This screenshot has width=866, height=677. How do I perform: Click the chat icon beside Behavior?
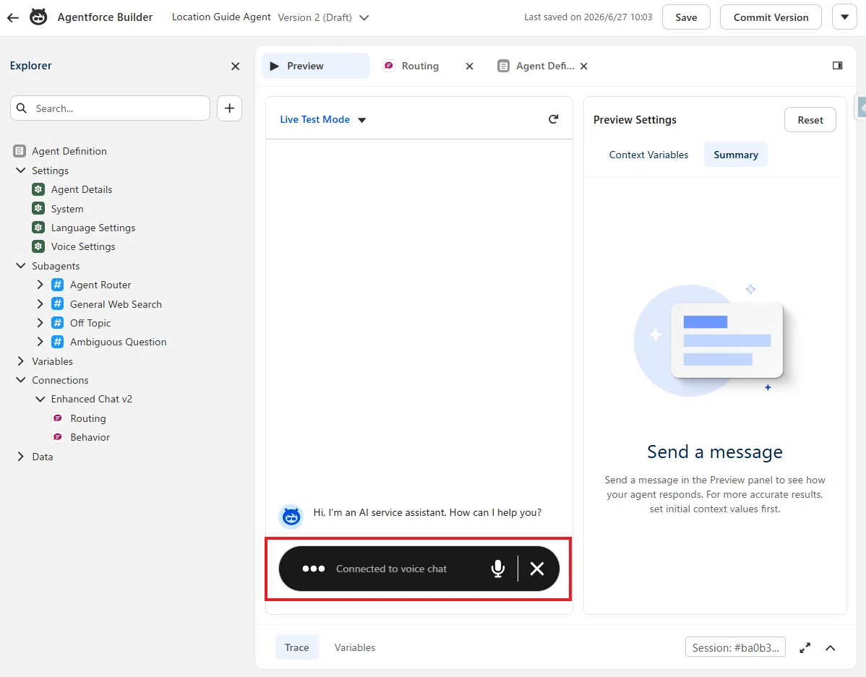point(57,437)
